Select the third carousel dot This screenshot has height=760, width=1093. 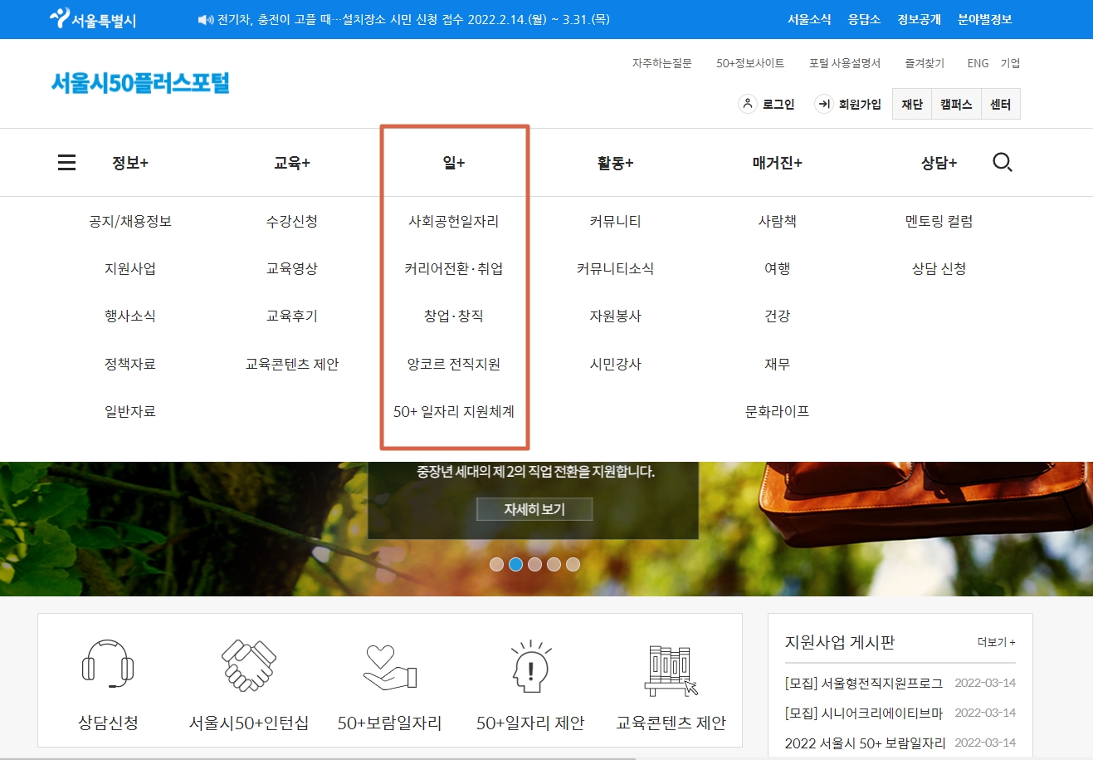pos(534,564)
